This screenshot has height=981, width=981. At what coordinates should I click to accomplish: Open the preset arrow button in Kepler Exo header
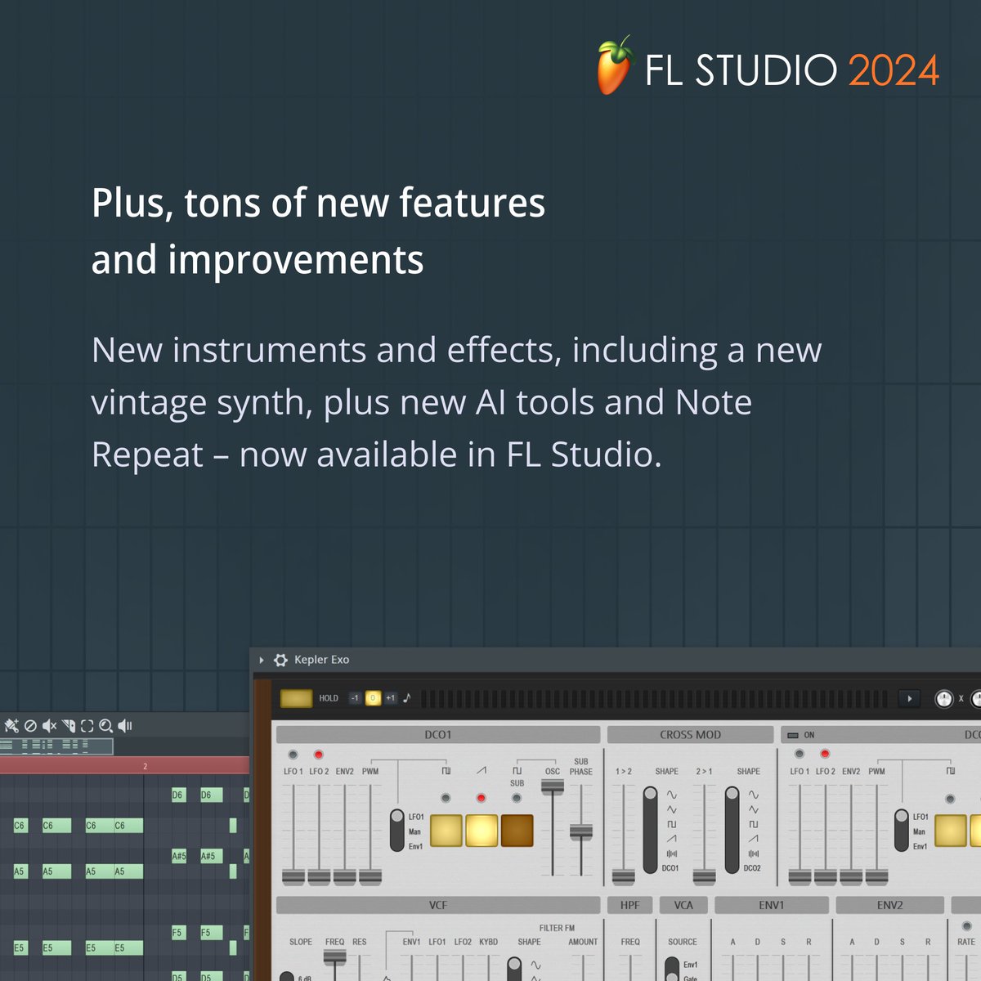tap(909, 698)
